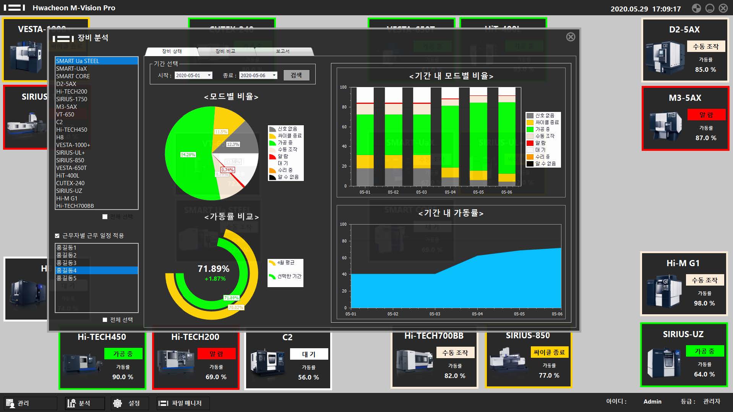Click the Hi-M G1 machine image

664,291
